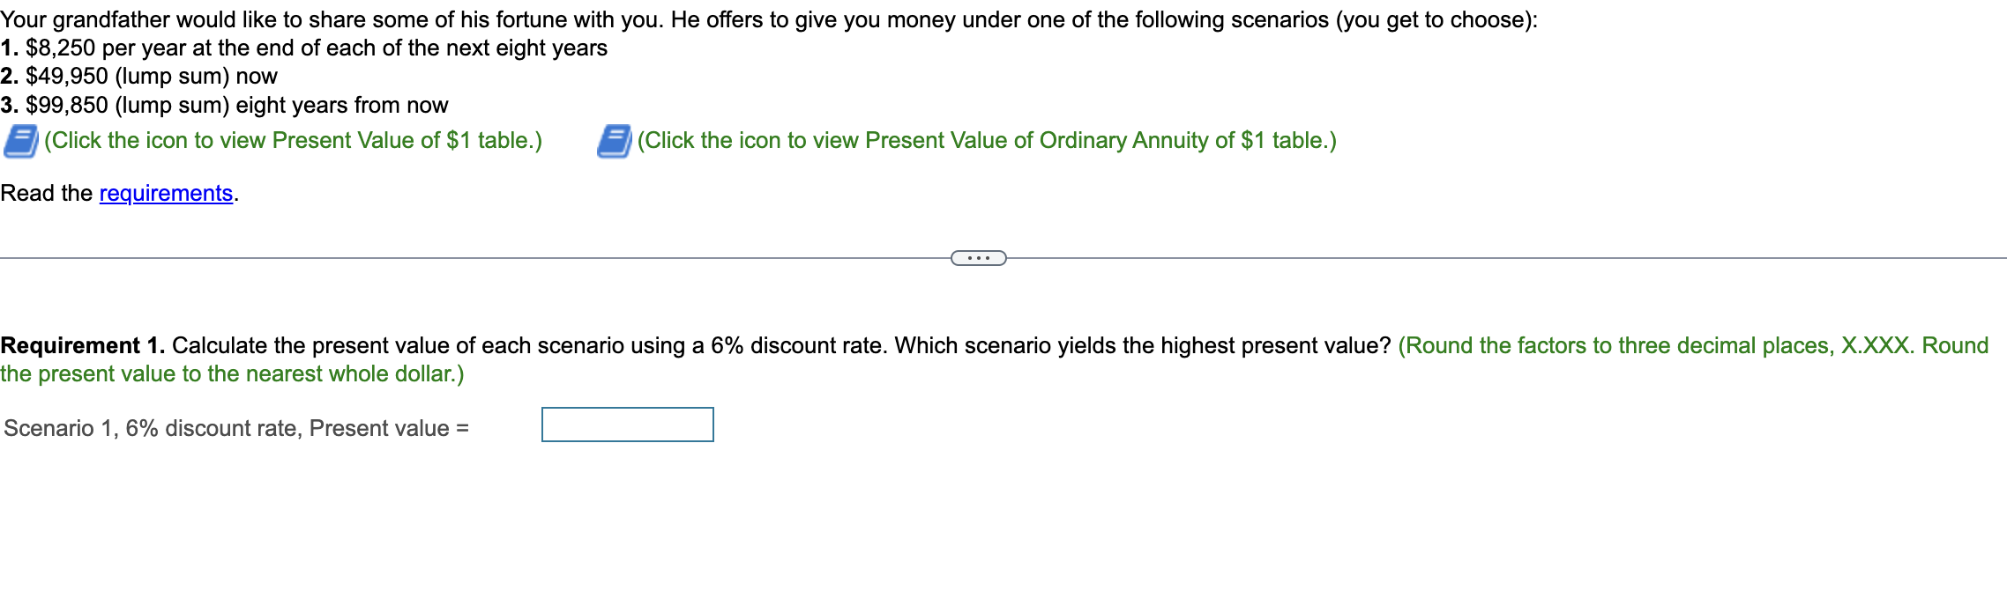Focus the Scenario 1 present value input box
The height and width of the screenshot is (613, 2007).
(627, 425)
